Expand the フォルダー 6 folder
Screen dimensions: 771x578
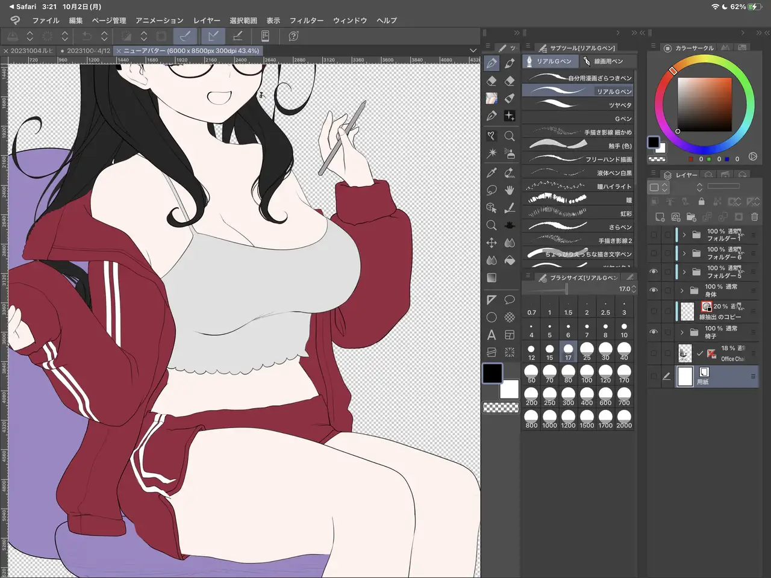pyautogui.click(x=684, y=253)
